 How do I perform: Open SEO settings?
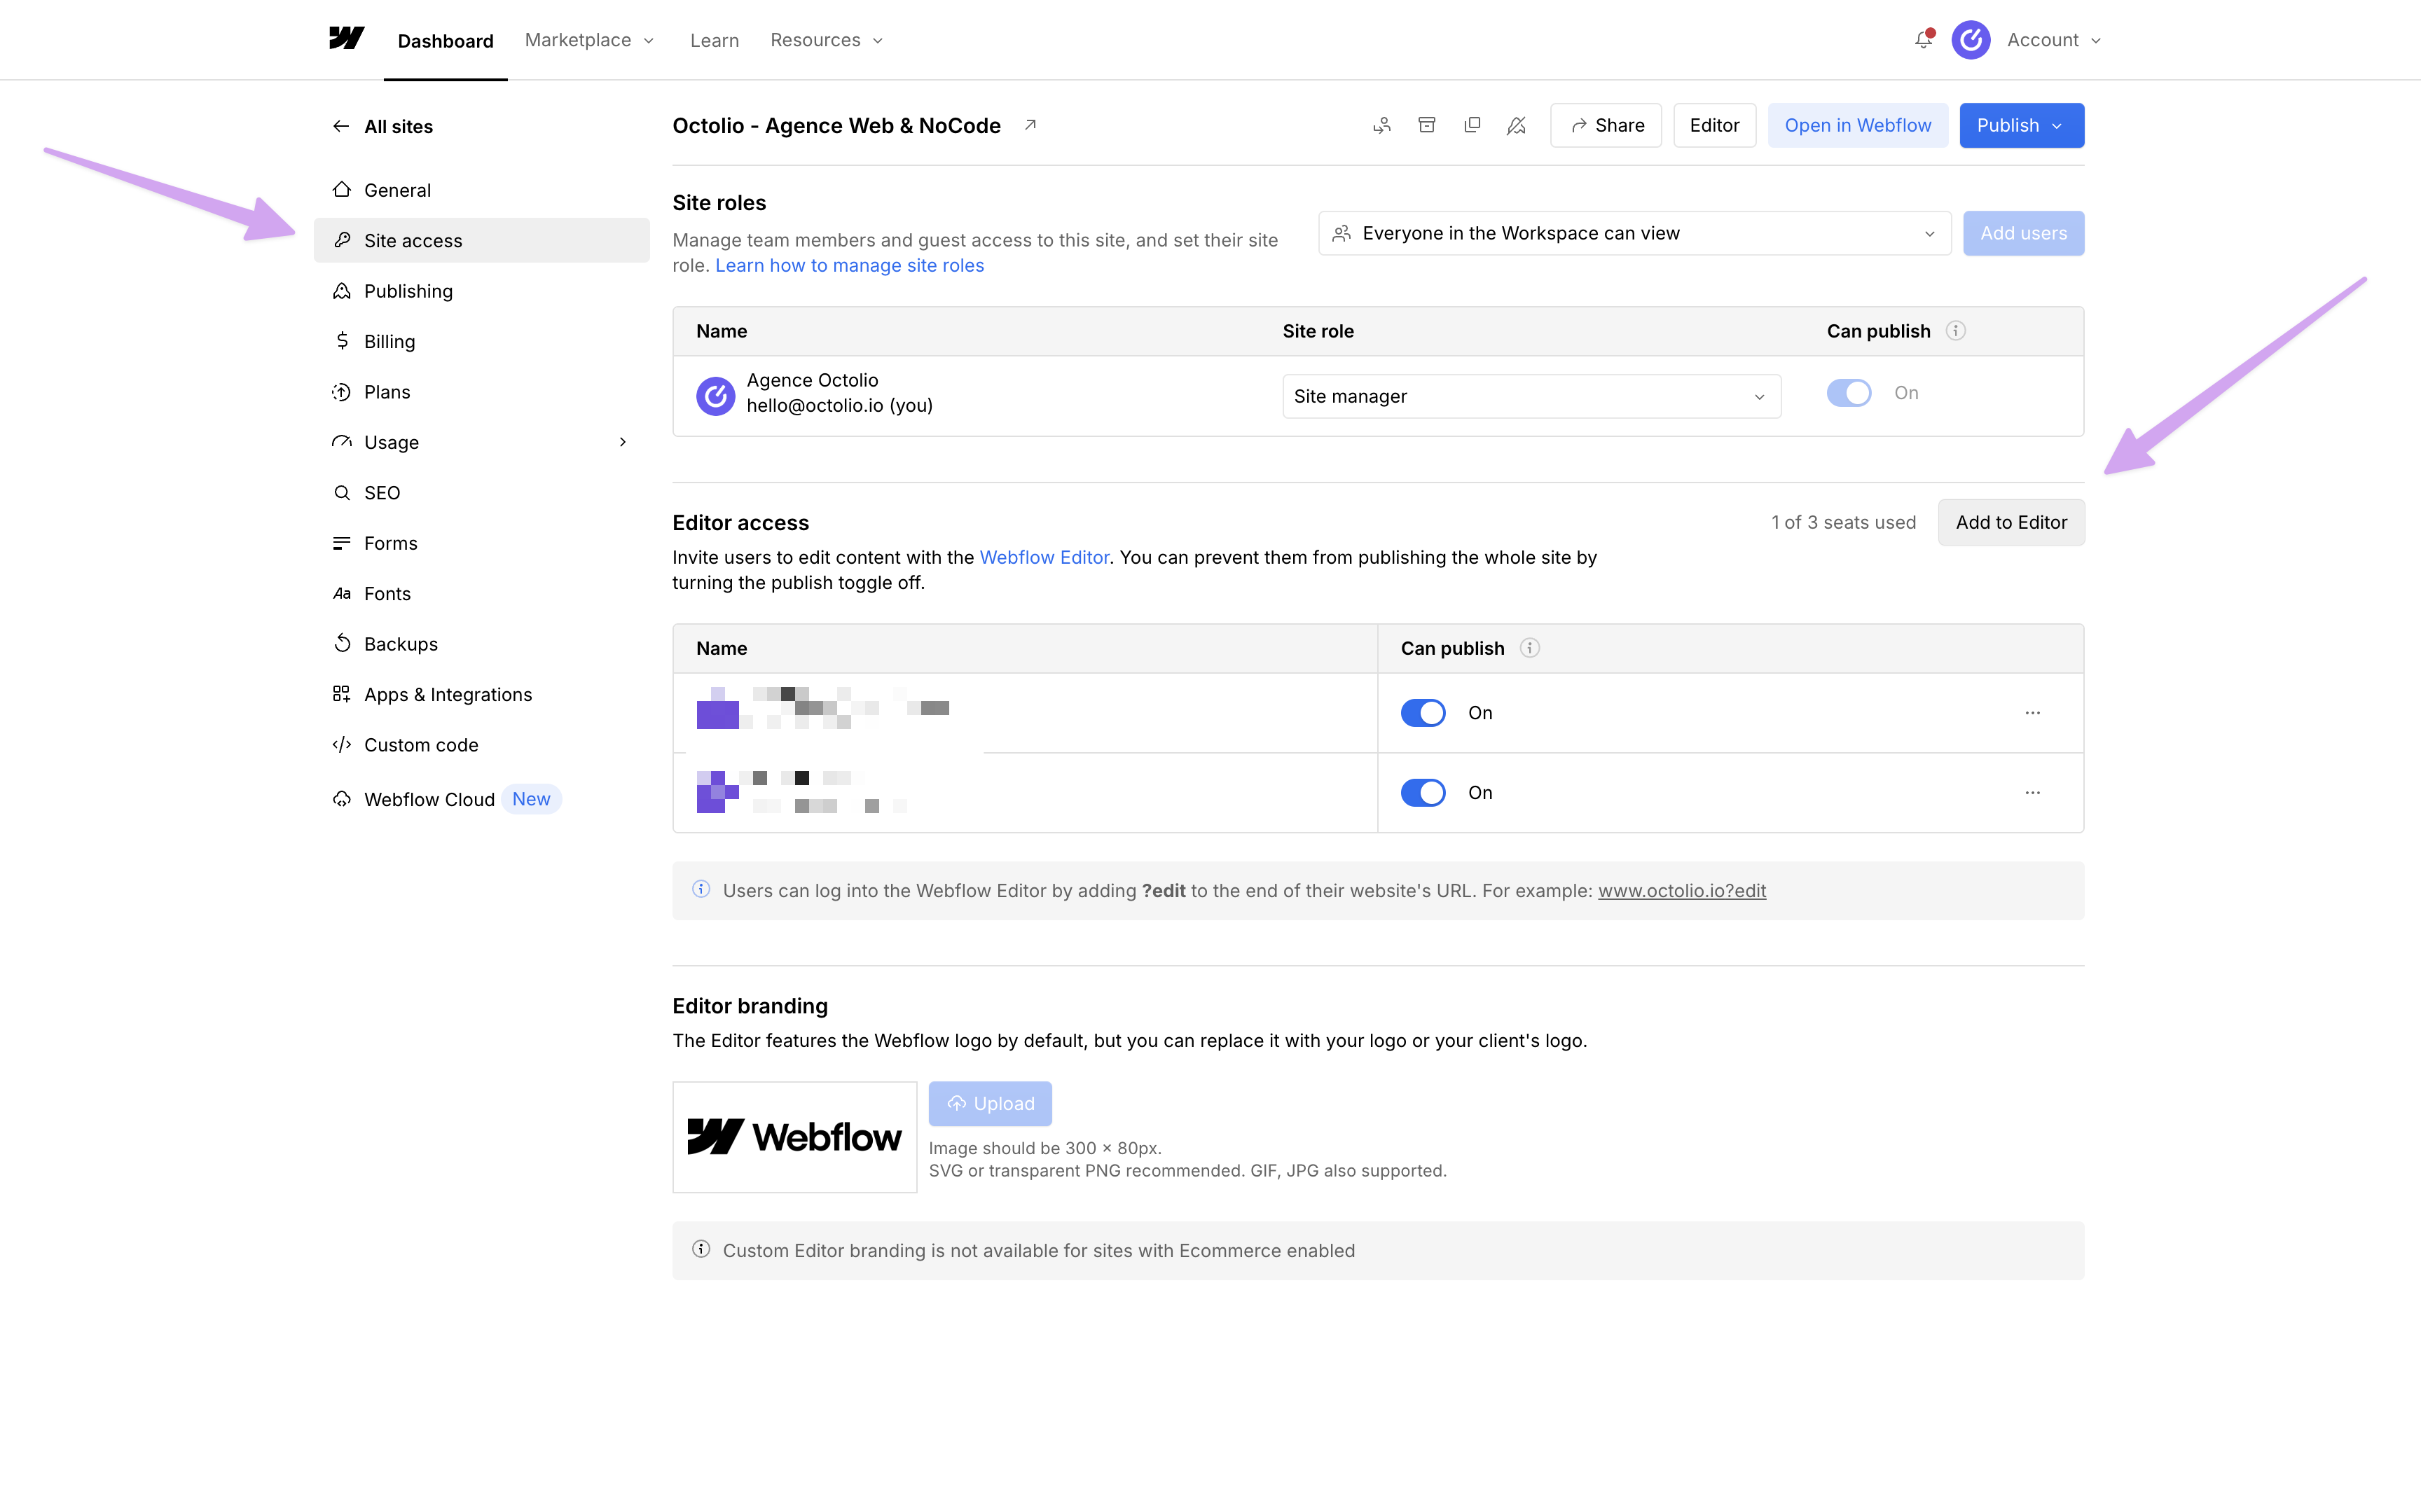(481, 493)
